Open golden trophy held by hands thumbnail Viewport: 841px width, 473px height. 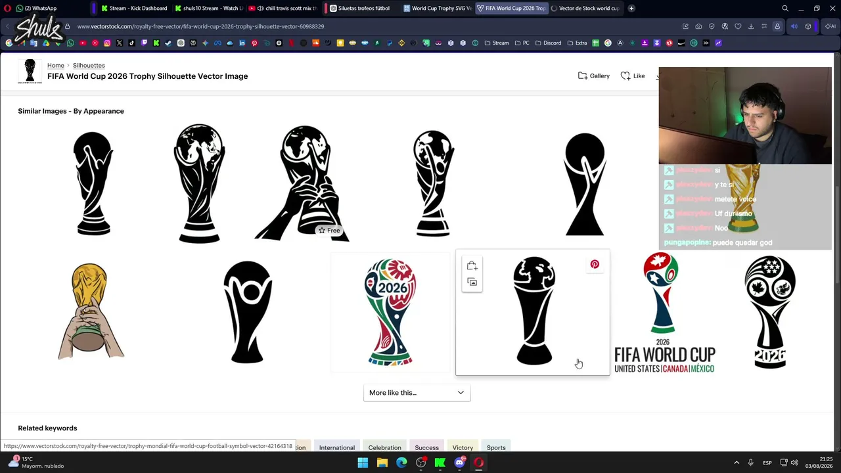(x=90, y=312)
